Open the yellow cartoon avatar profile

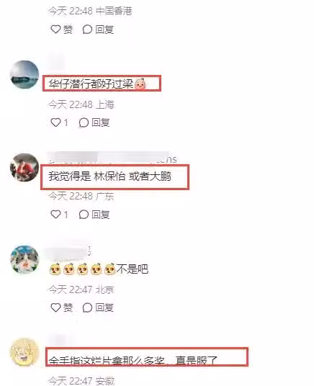click(x=24, y=351)
